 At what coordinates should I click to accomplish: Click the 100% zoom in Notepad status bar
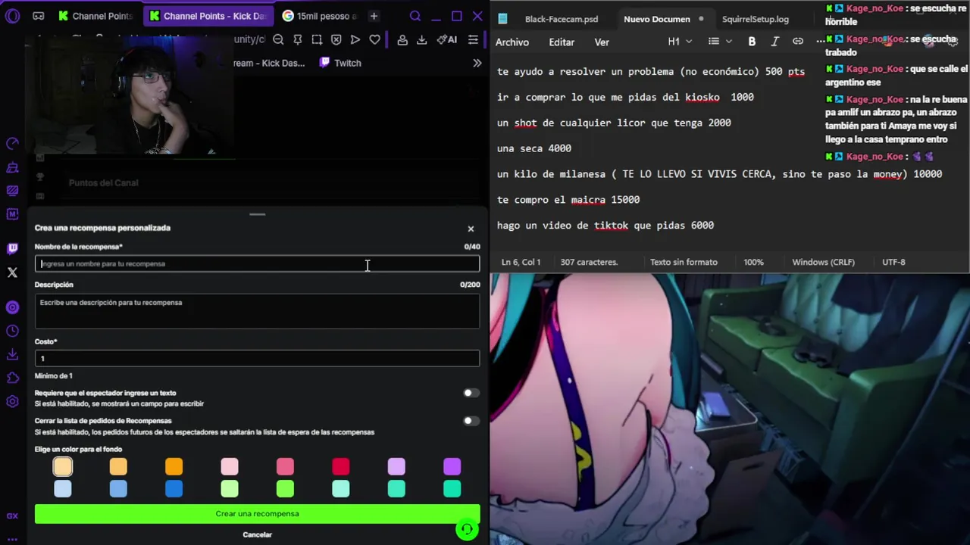(x=753, y=262)
